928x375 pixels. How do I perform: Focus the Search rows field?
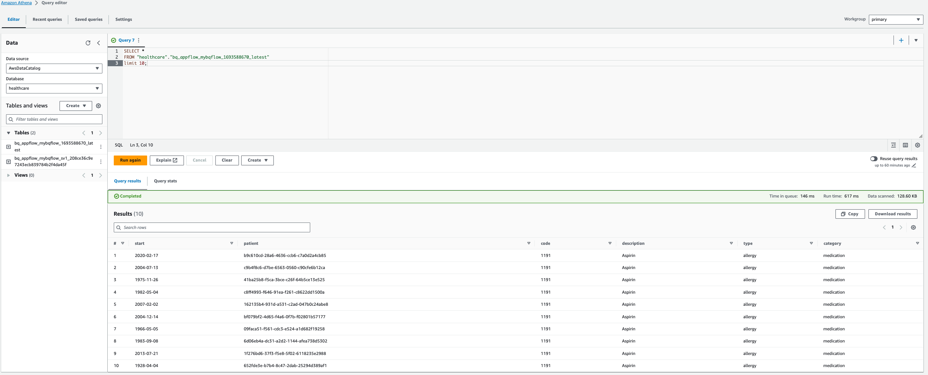pos(212,227)
